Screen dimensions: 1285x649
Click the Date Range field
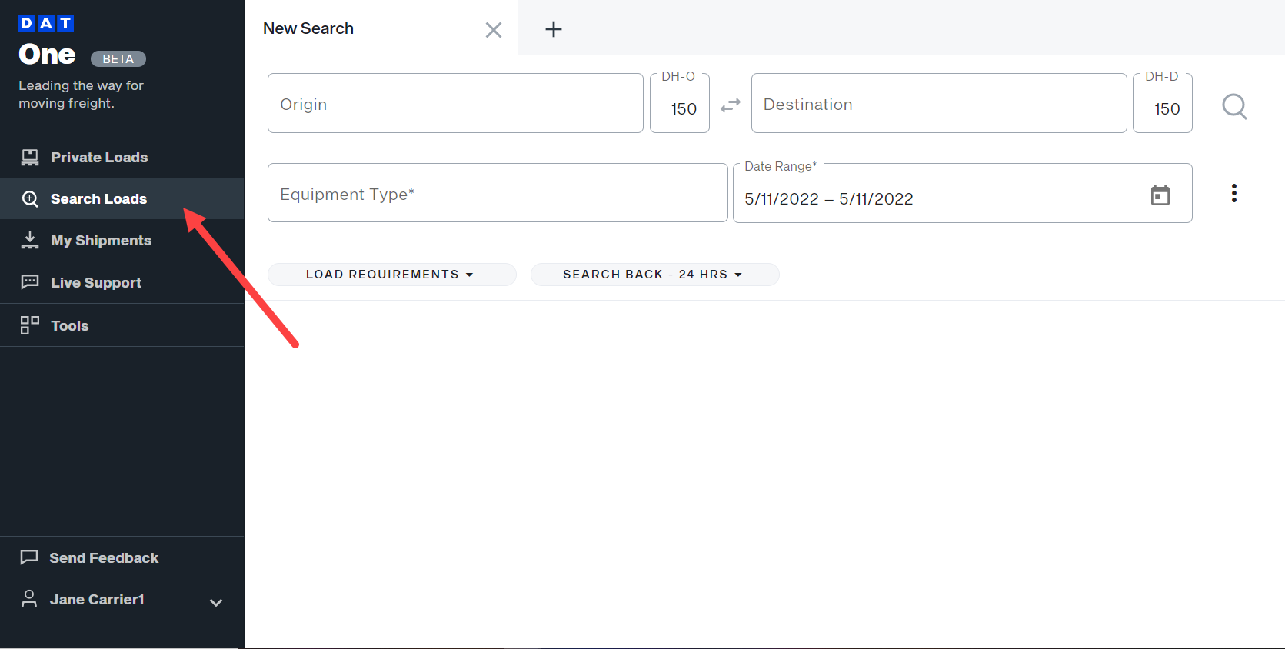point(963,194)
